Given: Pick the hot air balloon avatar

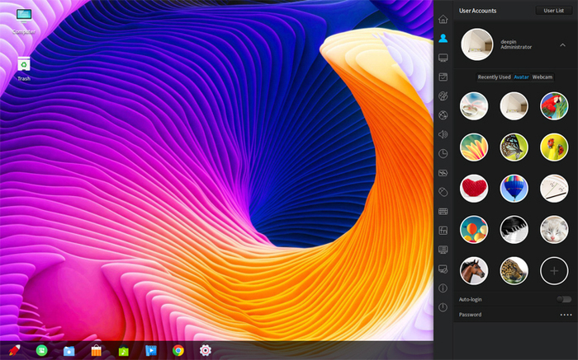Looking at the screenshot, I should click(x=514, y=188).
